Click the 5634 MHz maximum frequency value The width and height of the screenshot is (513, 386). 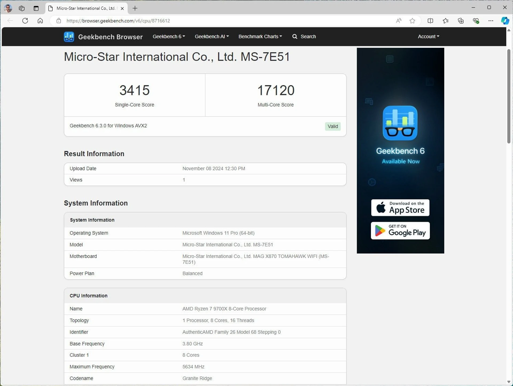(x=193, y=367)
